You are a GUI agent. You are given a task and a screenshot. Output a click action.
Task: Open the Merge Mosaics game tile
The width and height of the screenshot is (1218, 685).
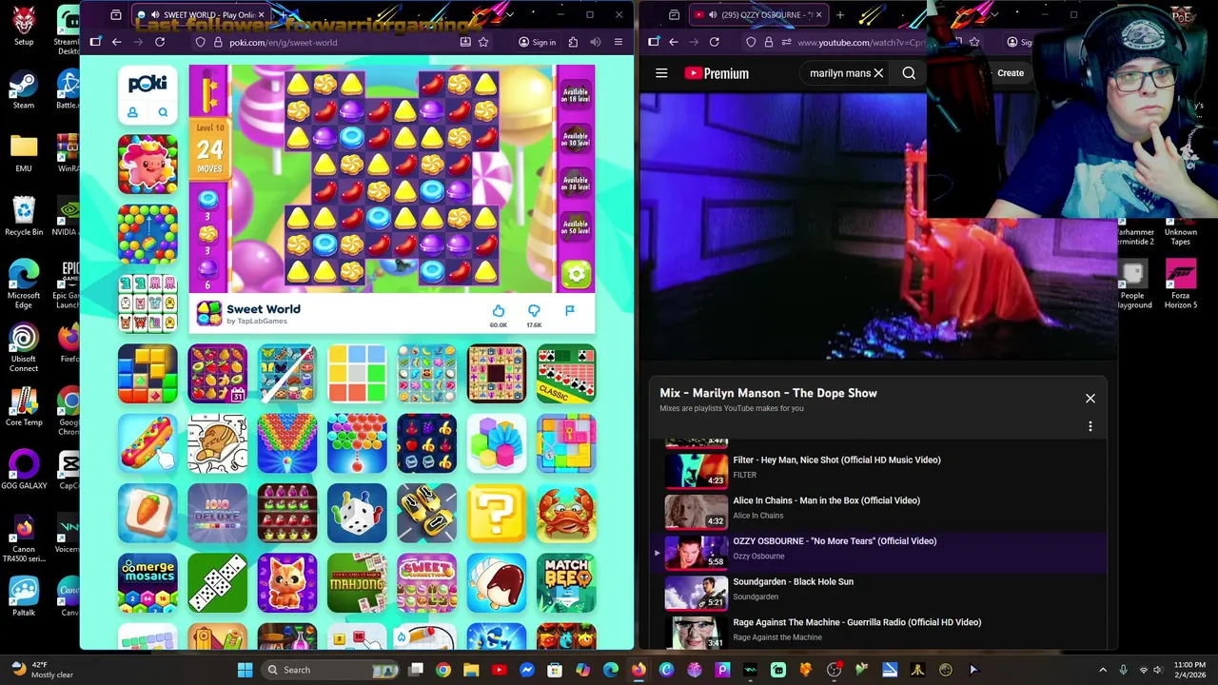click(147, 583)
